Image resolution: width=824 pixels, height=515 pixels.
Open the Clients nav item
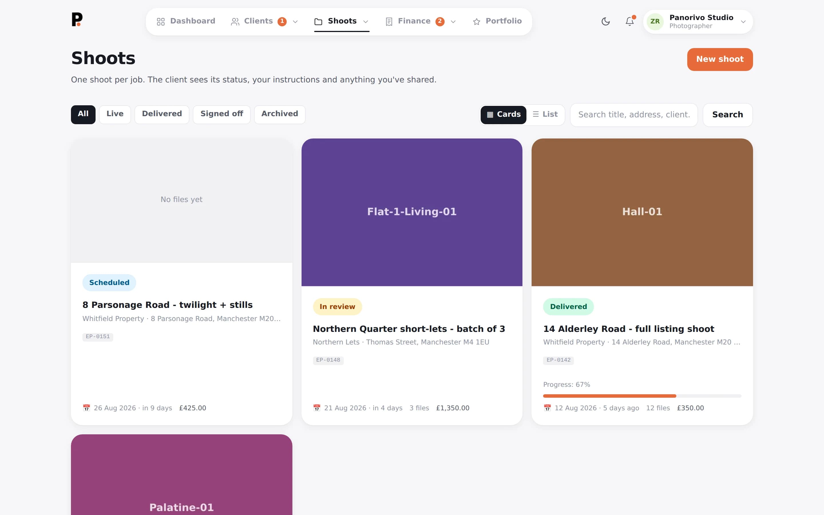264,21
